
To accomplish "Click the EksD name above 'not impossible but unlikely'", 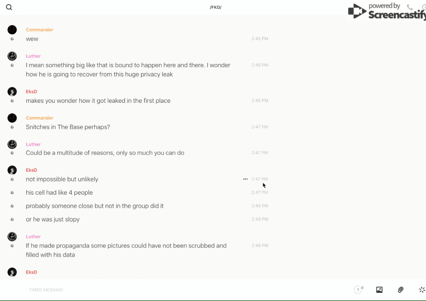I will [31, 170].
